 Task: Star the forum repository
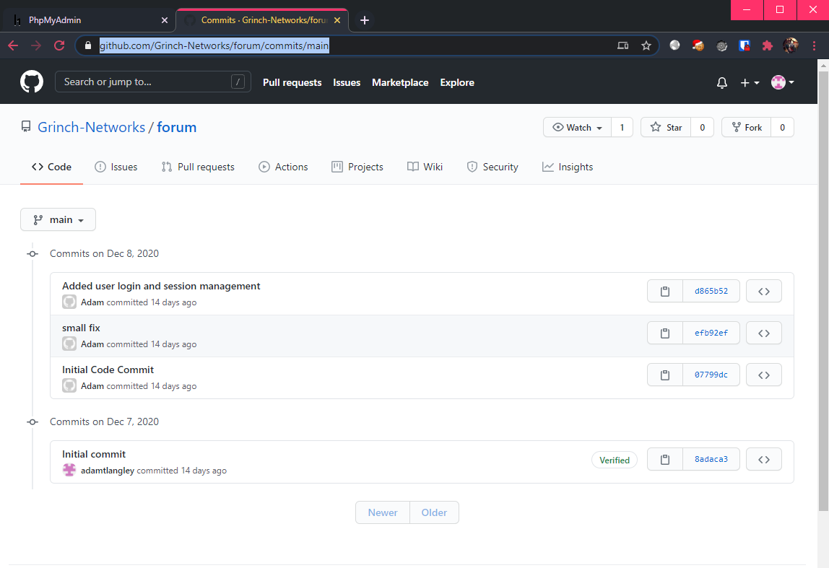(x=666, y=127)
